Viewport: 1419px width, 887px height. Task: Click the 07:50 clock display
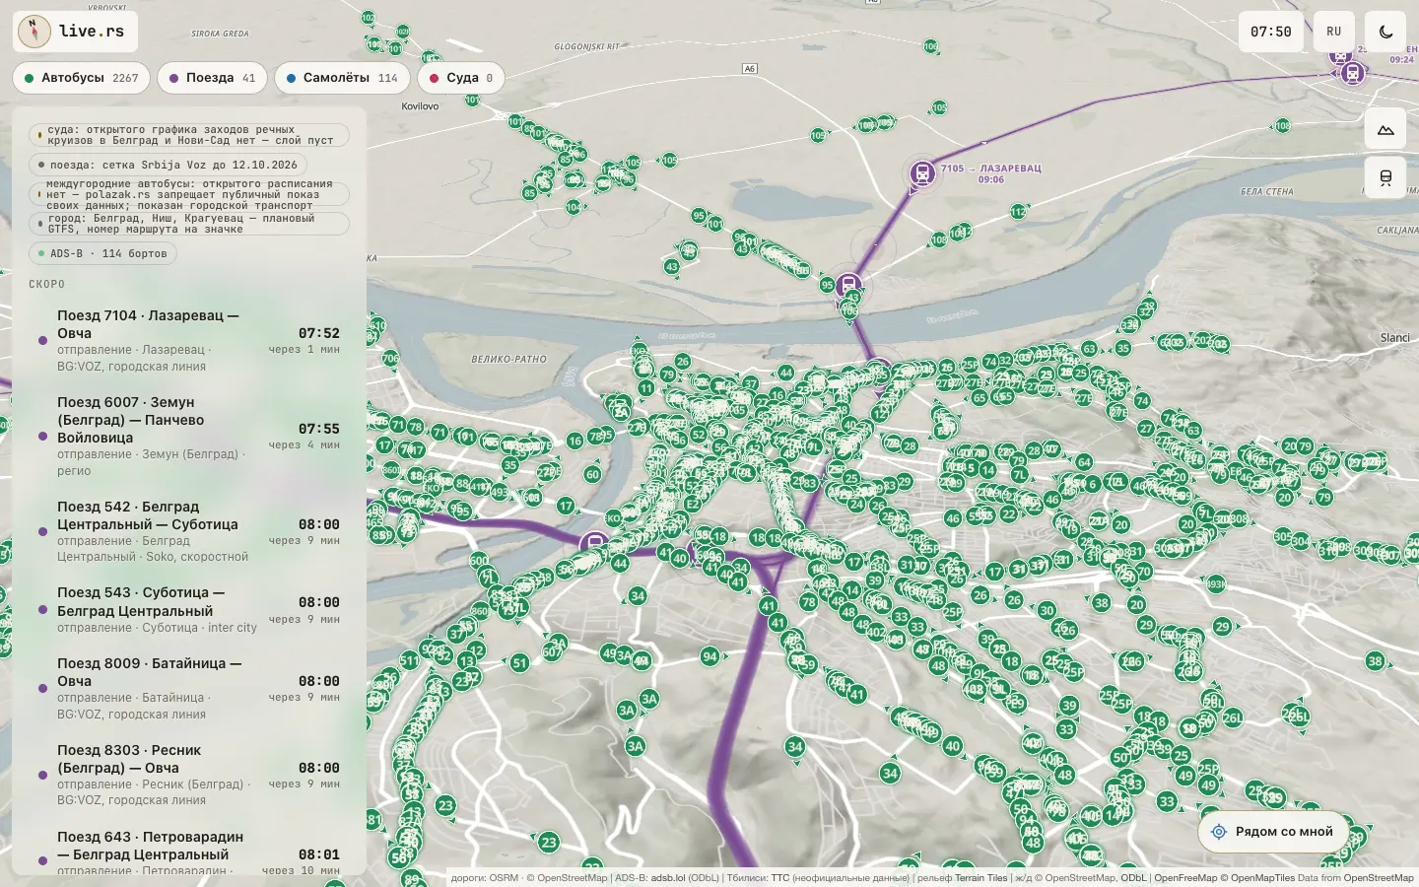pos(1271,32)
